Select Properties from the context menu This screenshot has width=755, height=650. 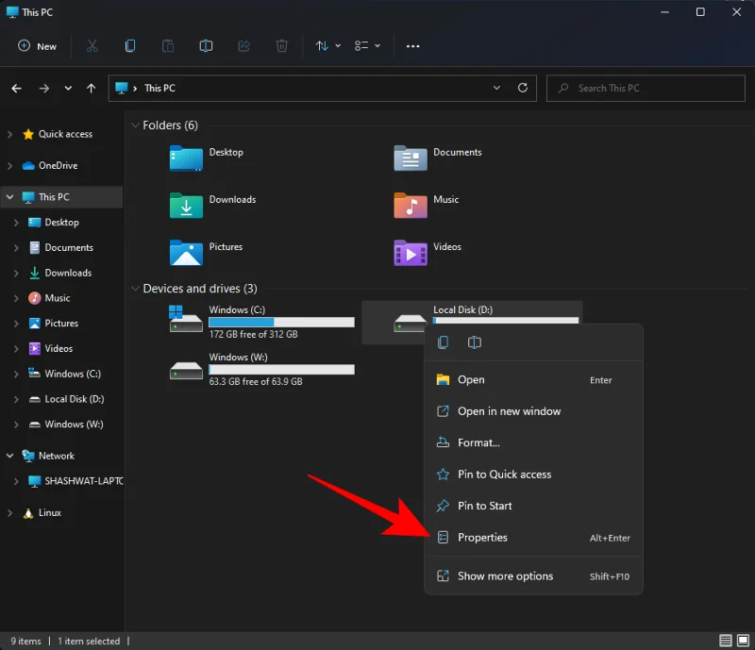tap(484, 537)
